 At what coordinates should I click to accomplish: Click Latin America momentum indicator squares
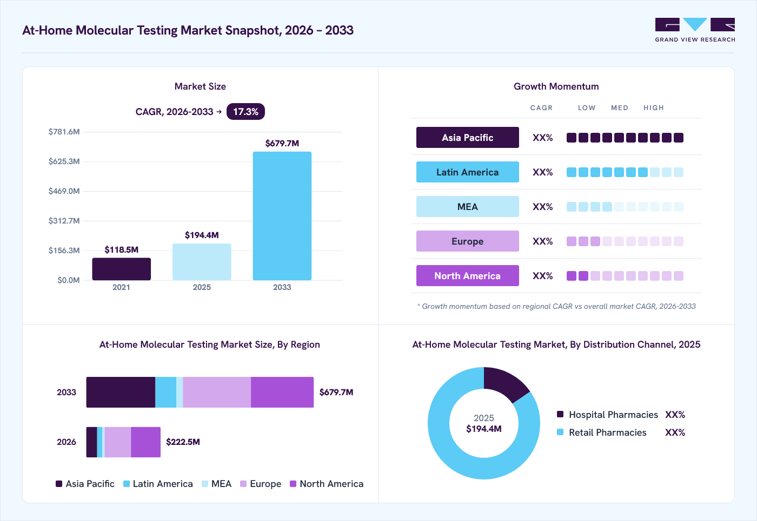(x=625, y=172)
